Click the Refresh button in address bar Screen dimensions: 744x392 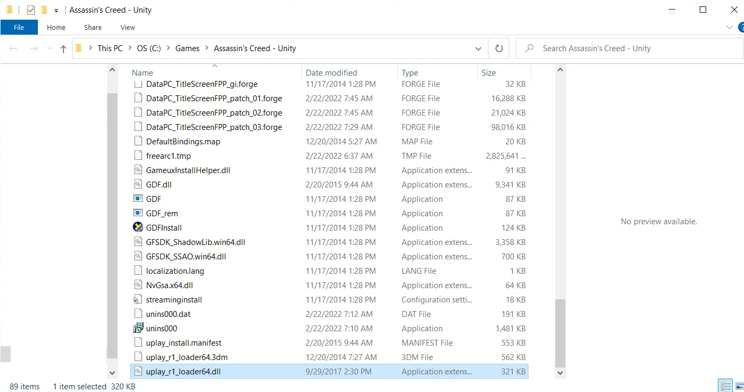coord(499,48)
